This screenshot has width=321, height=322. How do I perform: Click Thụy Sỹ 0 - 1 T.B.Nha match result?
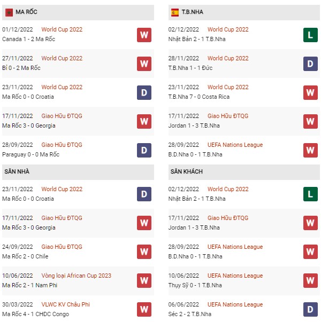click(195, 286)
